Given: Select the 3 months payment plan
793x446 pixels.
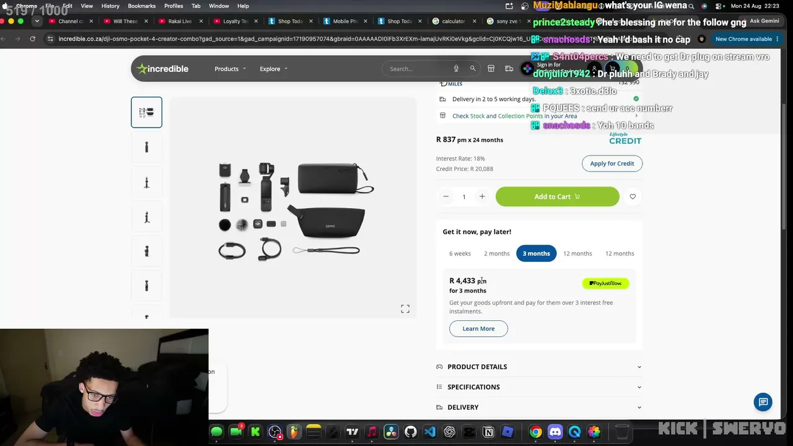Looking at the screenshot, I should coord(537,253).
